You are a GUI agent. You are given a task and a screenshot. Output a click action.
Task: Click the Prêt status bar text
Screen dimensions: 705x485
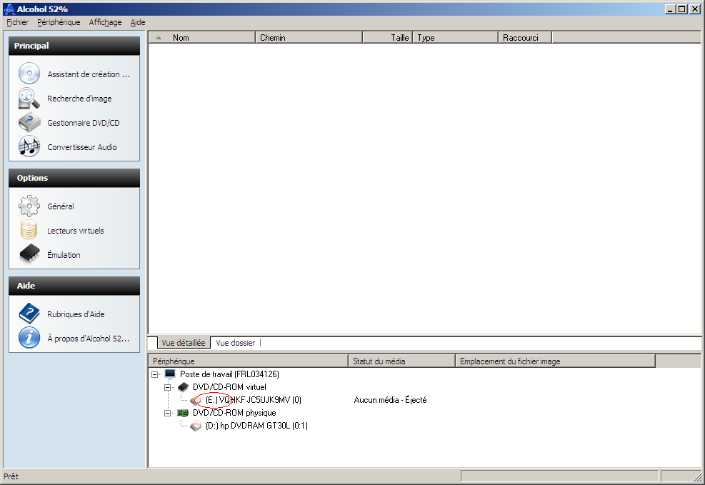11,476
